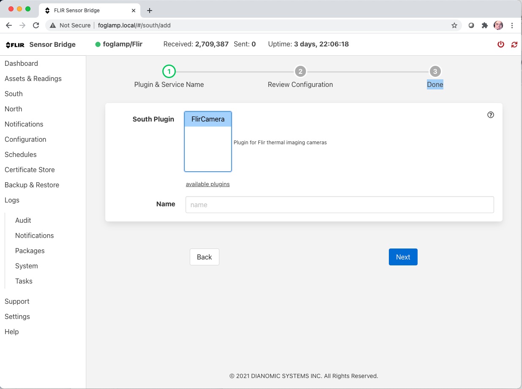
Task: Click the foglamp/Flir service name
Action: [x=123, y=44]
